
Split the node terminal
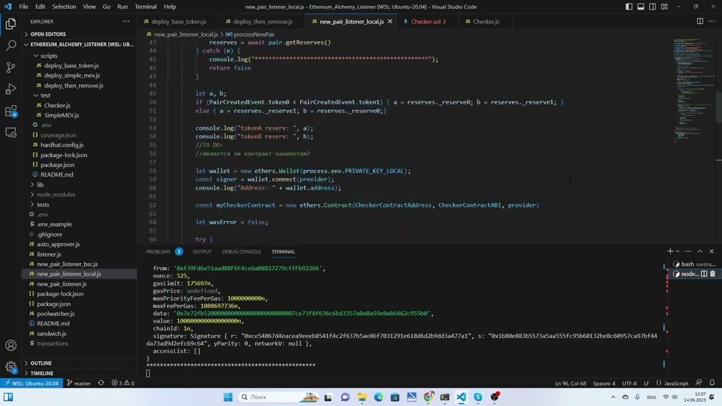[704, 274]
